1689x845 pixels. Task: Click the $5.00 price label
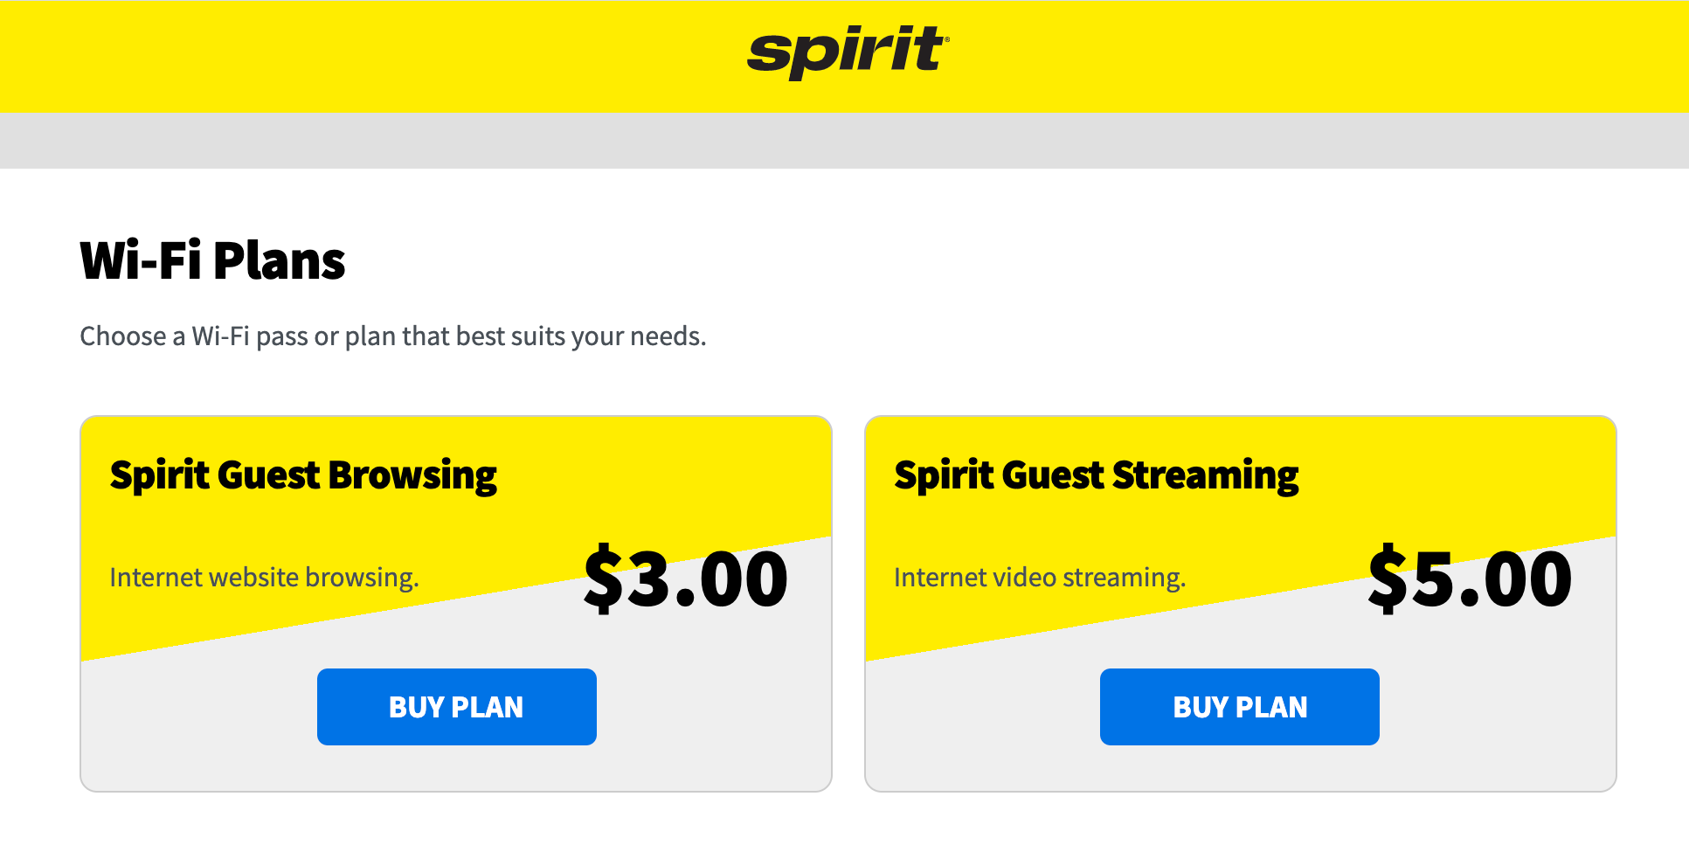[1470, 578]
